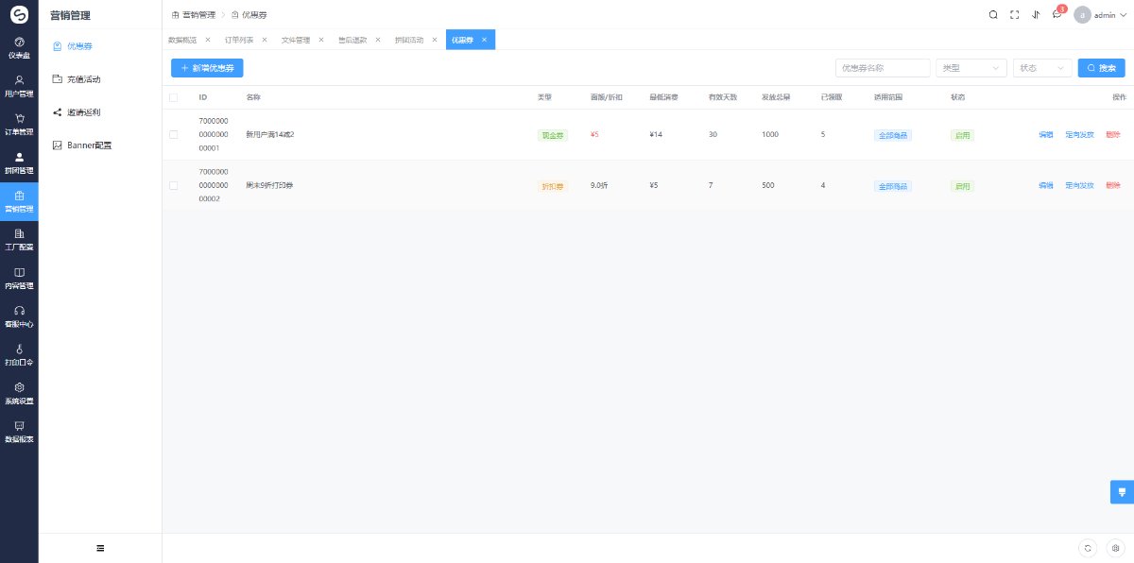The width and height of the screenshot is (1134, 563).
Task: Open 系统设置 from the left rail
Action: (x=19, y=393)
